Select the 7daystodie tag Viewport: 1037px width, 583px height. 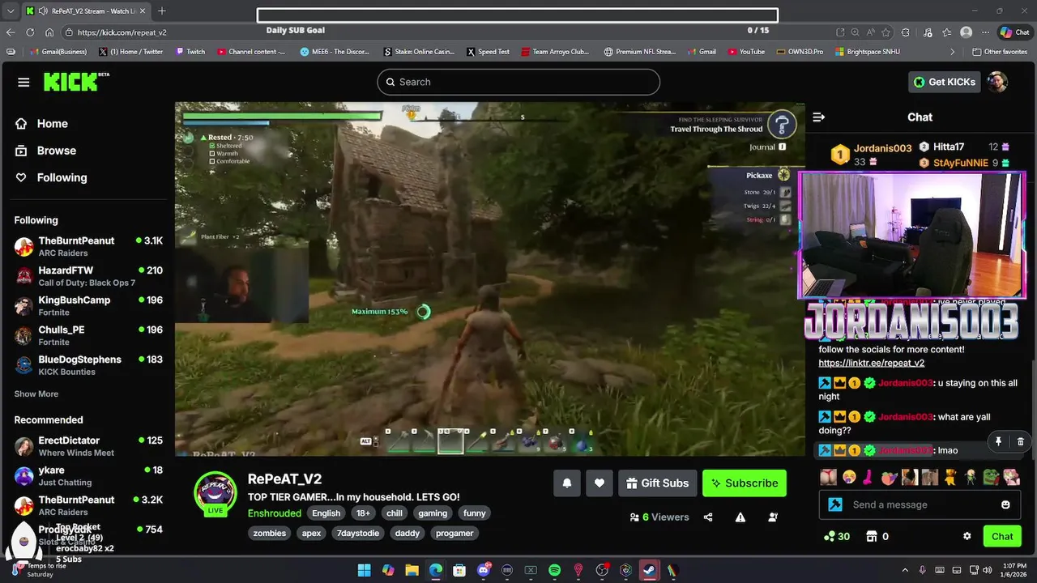coord(357,534)
